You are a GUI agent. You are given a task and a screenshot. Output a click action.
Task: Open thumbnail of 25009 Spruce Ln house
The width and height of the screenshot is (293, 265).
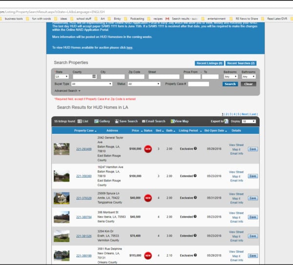coord(62,198)
